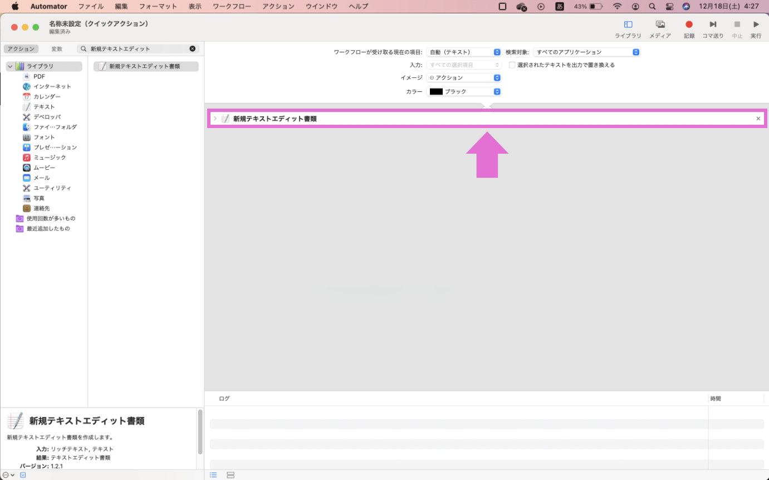Viewport: 769px width, 480px height.
Task: Select the インターネット category
Action: [x=47, y=86]
